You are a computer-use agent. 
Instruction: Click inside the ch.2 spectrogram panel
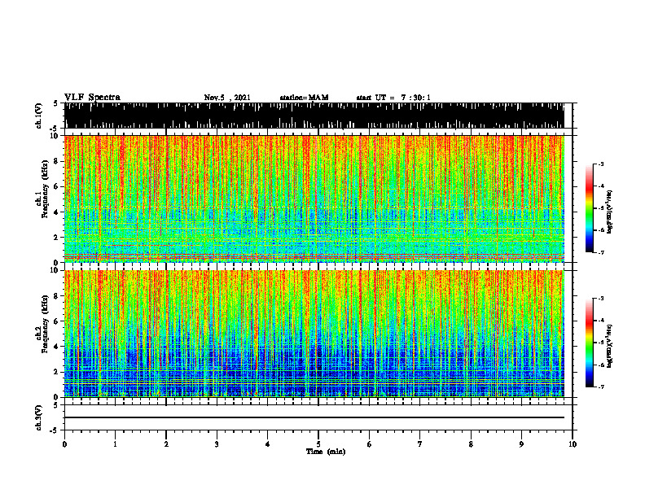click(x=314, y=334)
